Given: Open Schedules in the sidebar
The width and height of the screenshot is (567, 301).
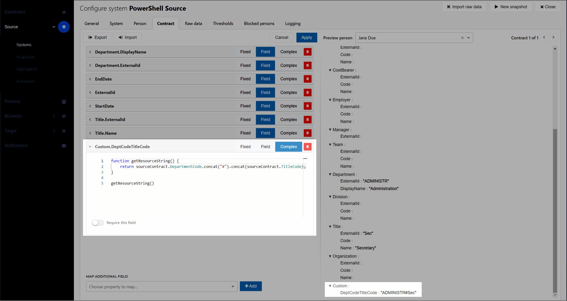Looking at the screenshot, I should click(x=25, y=82).
